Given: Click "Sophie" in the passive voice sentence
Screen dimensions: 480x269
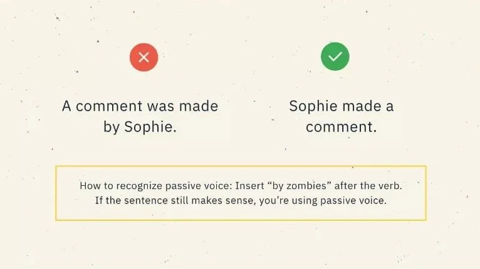Looking at the screenshot, I should pyautogui.click(x=150, y=127).
